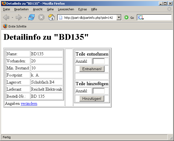Click the Forward arrow navigation button
This screenshot has height=141, width=174.
tap(19, 17)
